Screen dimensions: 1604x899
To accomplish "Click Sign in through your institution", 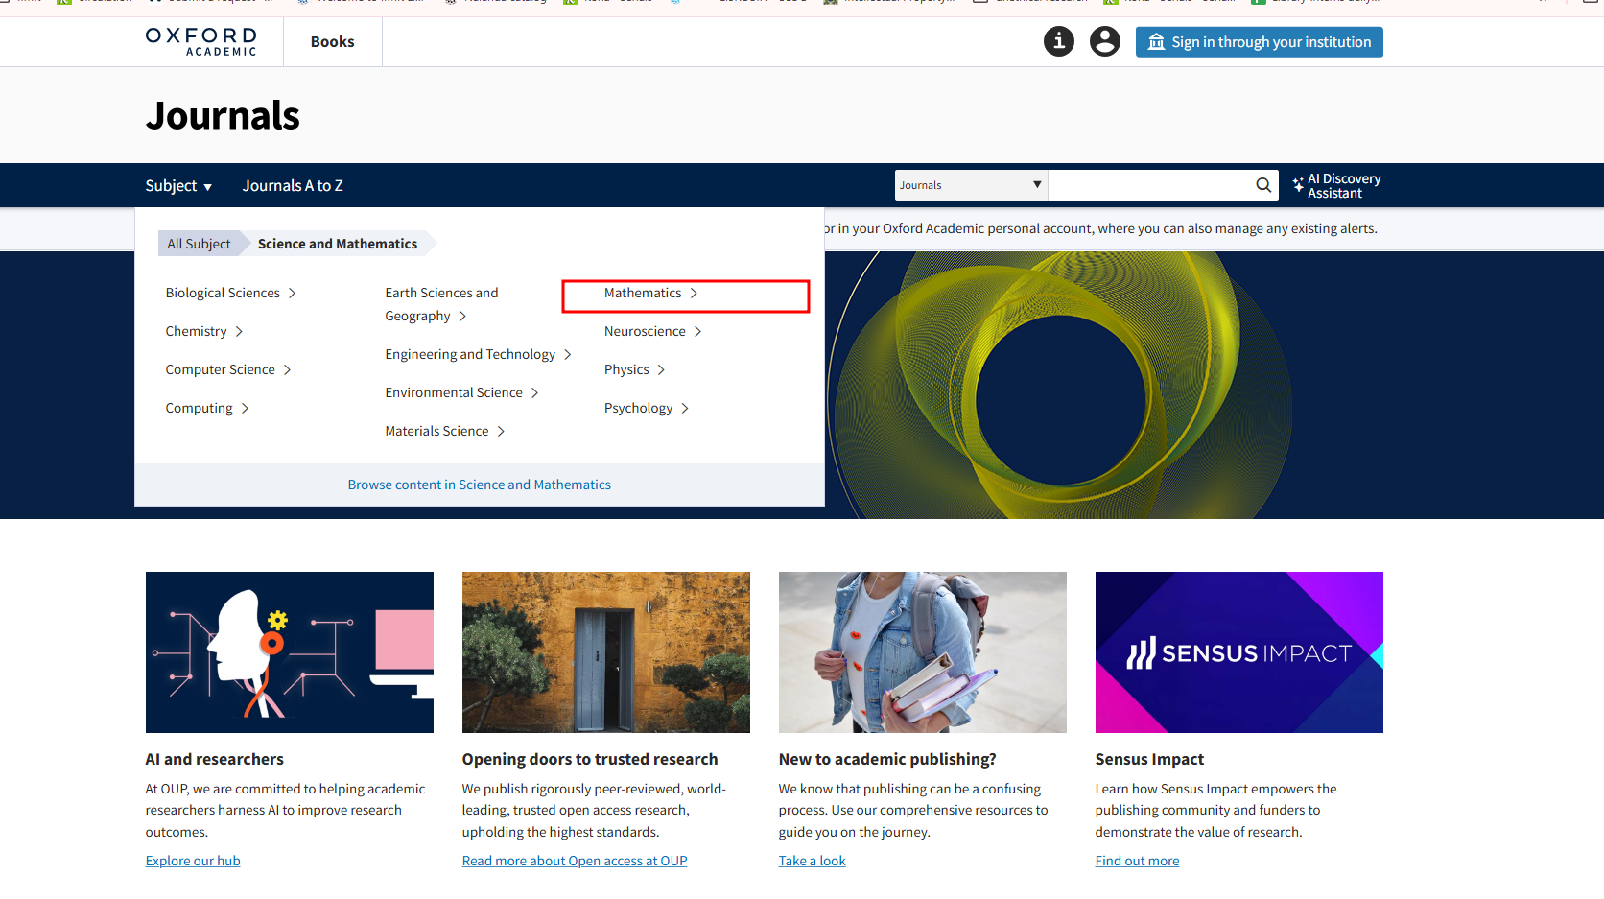I will (1259, 42).
